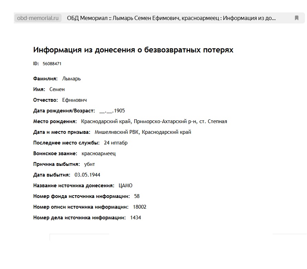Click the birth year value 1905
This screenshot has height=269, width=307.
pyautogui.click(x=119, y=111)
